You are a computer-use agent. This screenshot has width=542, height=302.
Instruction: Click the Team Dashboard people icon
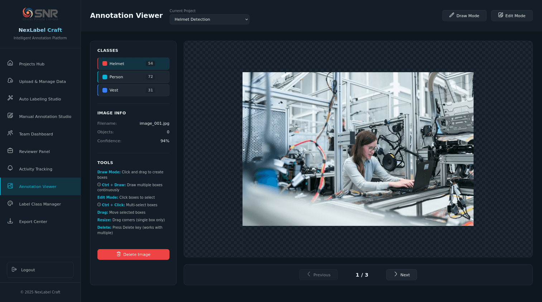[10, 133]
